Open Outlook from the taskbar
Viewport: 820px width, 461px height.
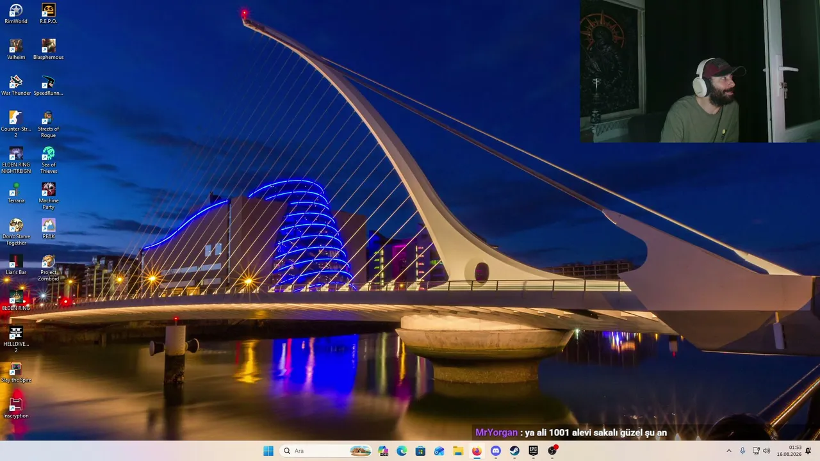[439, 451]
